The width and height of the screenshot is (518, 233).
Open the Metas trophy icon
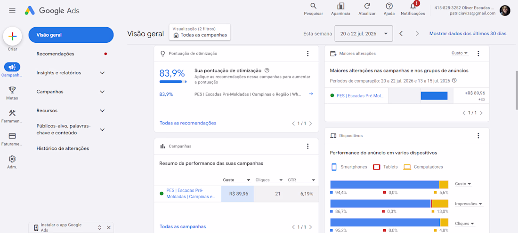pos(12,90)
